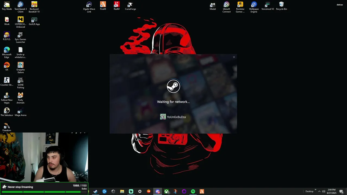Open the blue play-arrow app on taskbar

pos(104,191)
